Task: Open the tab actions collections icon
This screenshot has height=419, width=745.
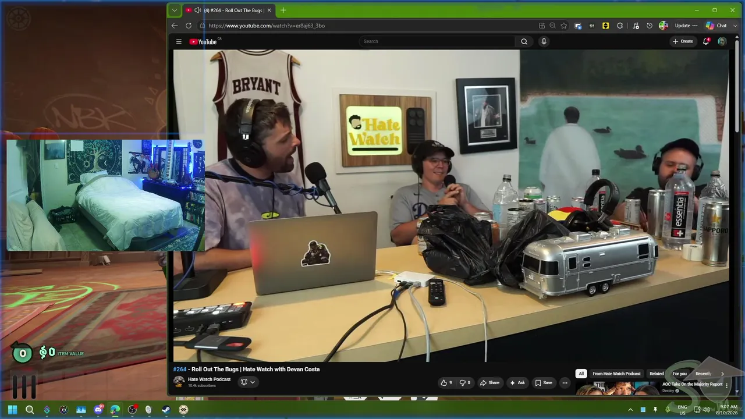Action: (x=578, y=26)
